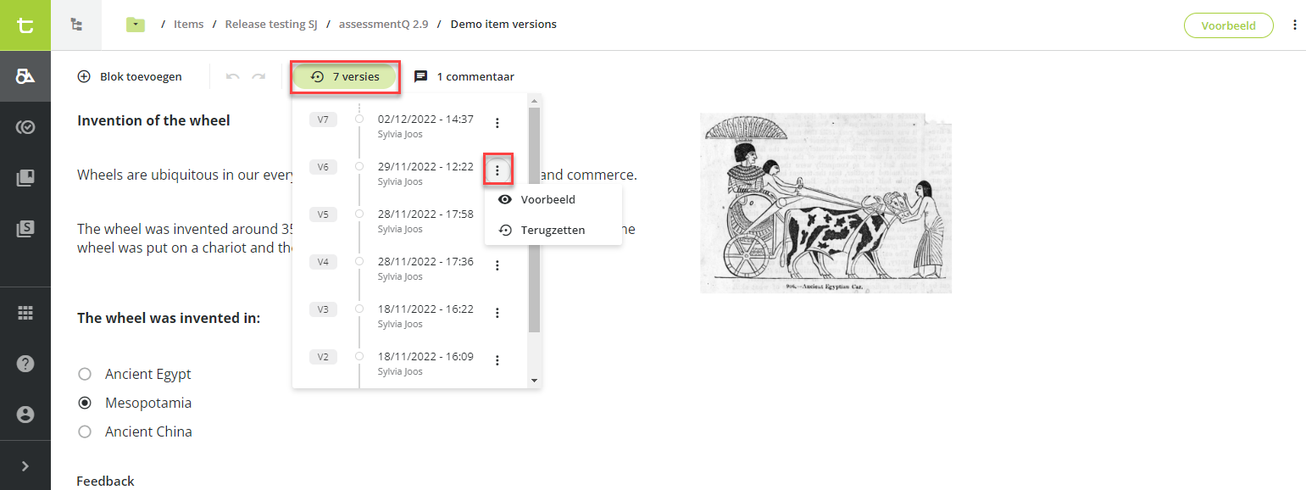Click version date 18/11/2022 - 16:22
1306x490 pixels.
click(x=425, y=309)
